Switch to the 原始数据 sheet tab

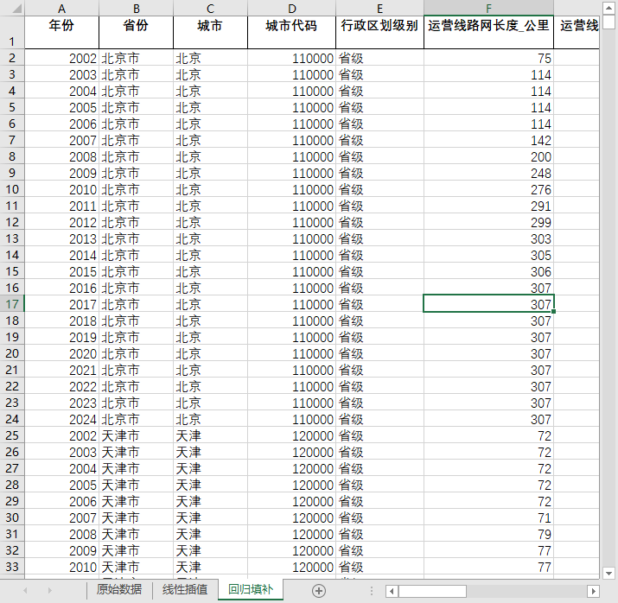(x=119, y=589)
